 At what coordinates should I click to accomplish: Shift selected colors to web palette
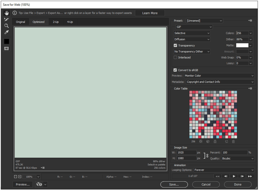click(x=208, y=142)
